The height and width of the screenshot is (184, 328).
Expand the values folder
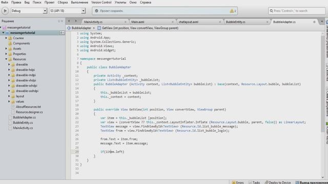(x=9, y=101)
